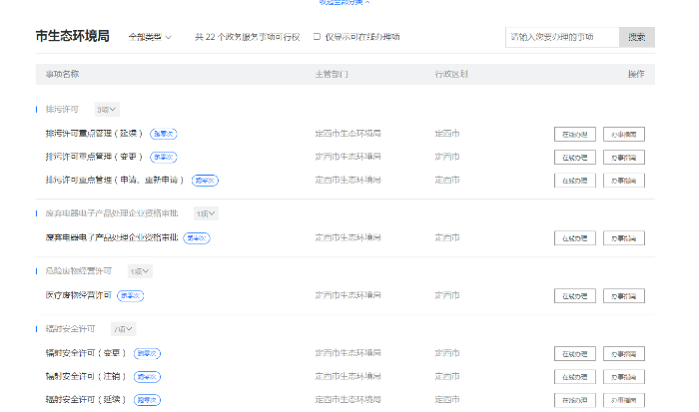Click the badge next to 辐射安全许可（注销）
This screenshot has height=412, width=699.
(146, 376)
